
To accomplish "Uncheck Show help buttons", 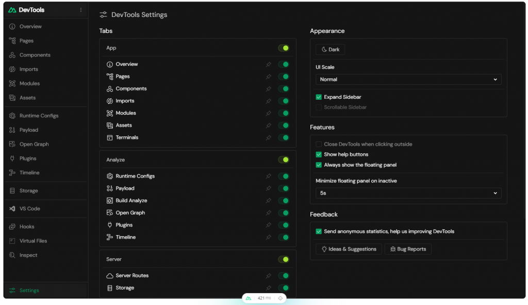I will click(x=319, y=154).
